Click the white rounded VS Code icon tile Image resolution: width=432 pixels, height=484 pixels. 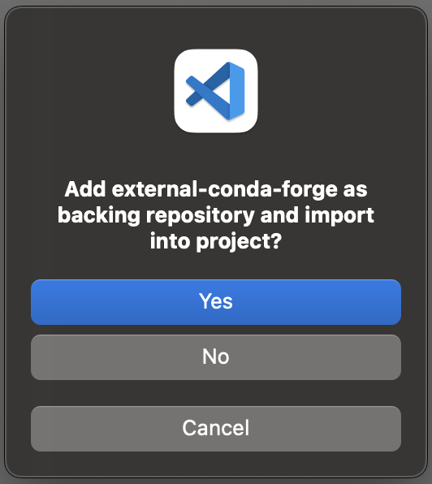(216, 91)
